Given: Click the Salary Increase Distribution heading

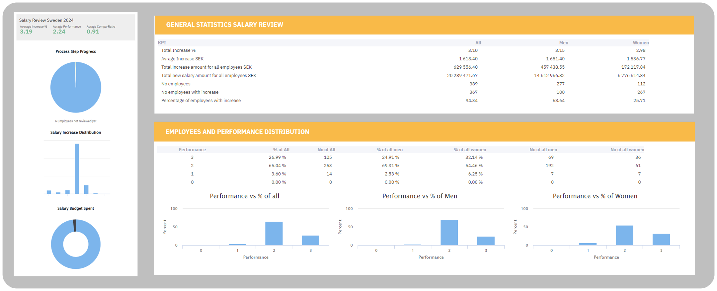Looking at the screenshot, I should pyautogui.click(x=76, y=132).
